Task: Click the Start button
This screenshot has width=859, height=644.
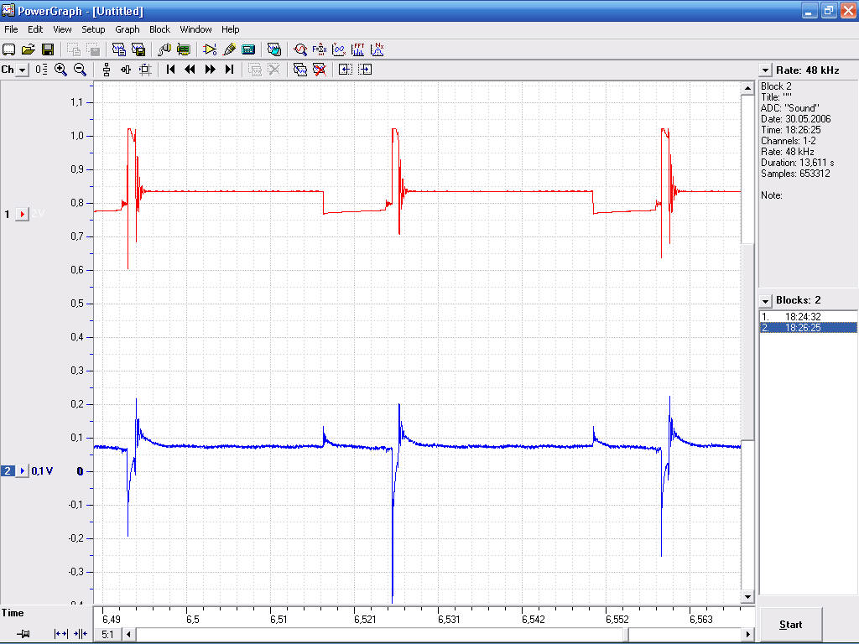Action: pyautogui.click(x=790, y=624)
